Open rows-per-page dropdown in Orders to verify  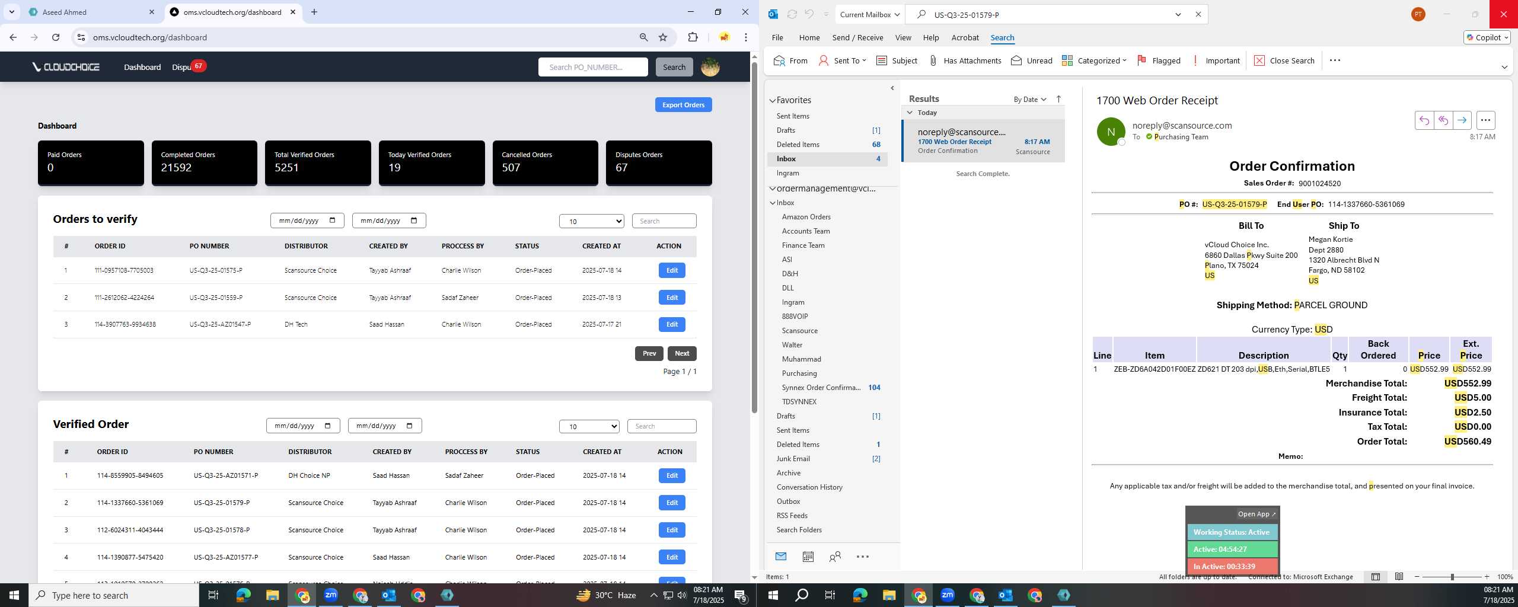591,221
